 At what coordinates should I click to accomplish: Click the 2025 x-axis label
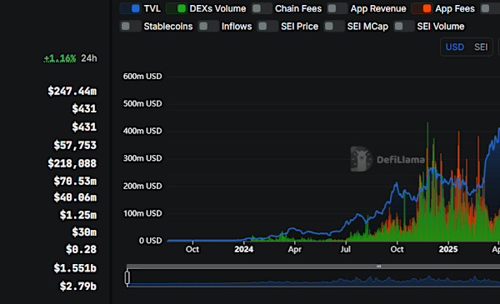pos(448,249)
